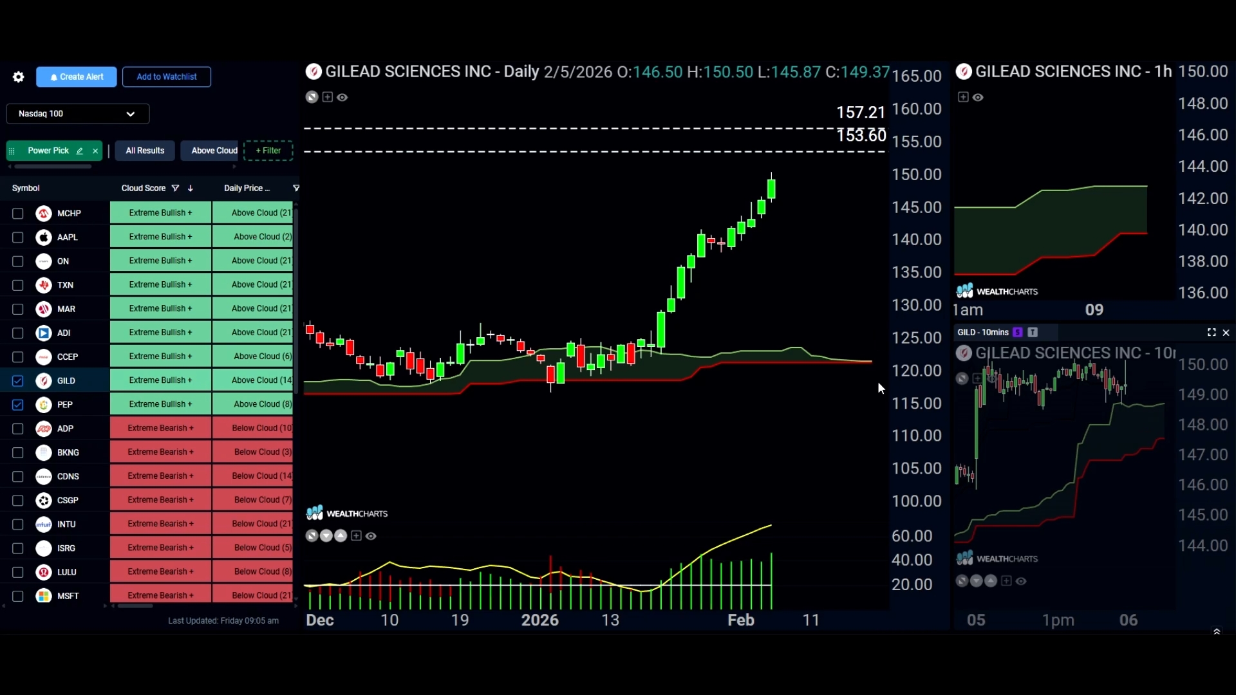Click Add to Watchlist button
The image size is (1236, 695).
point(167,77)
